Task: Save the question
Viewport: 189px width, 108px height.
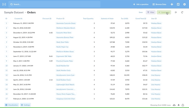Action: point(141,12)
